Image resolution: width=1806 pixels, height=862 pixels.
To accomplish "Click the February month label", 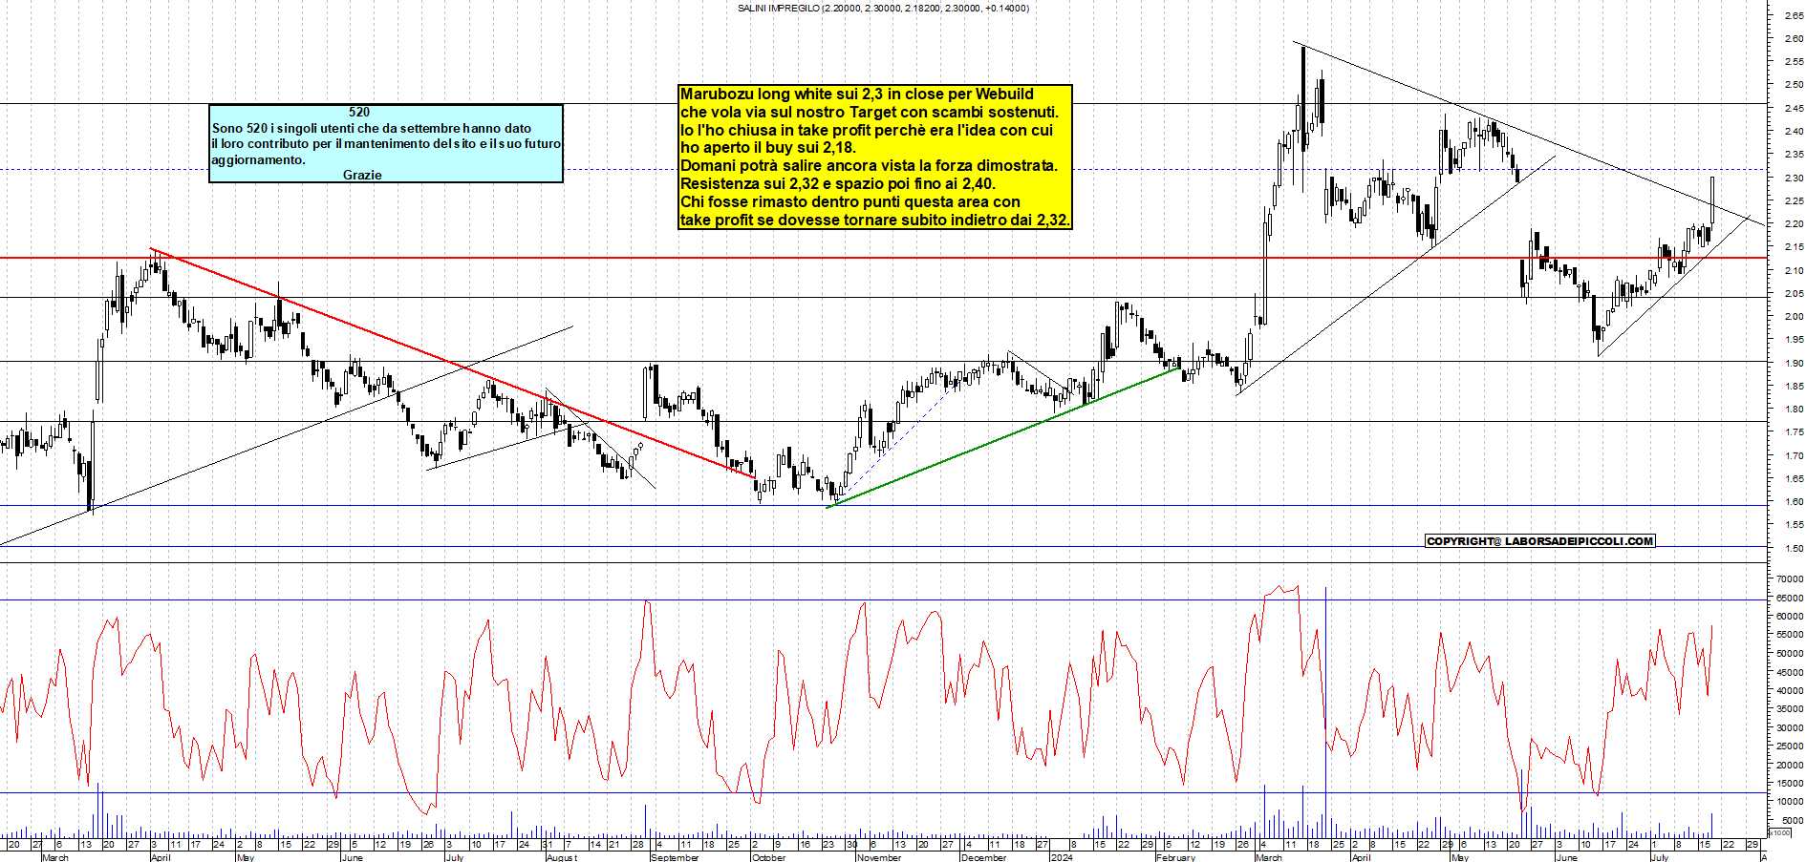I will click(x=1175, y=857).
